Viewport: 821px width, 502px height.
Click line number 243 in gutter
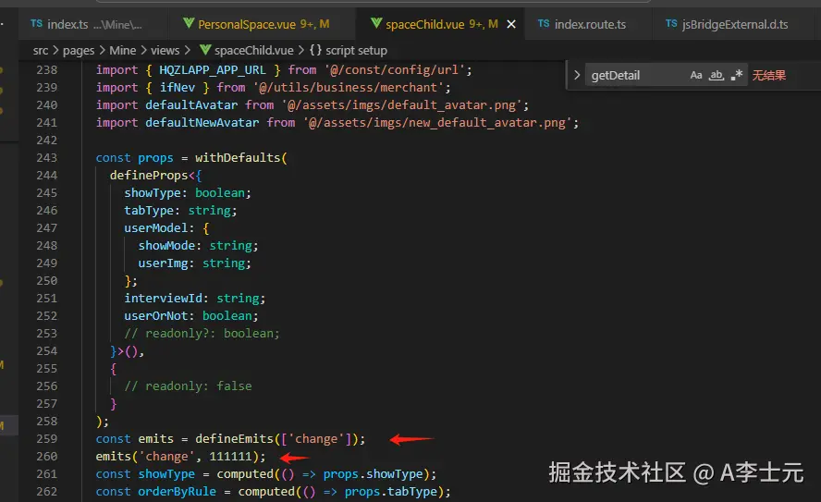[46, 157]
